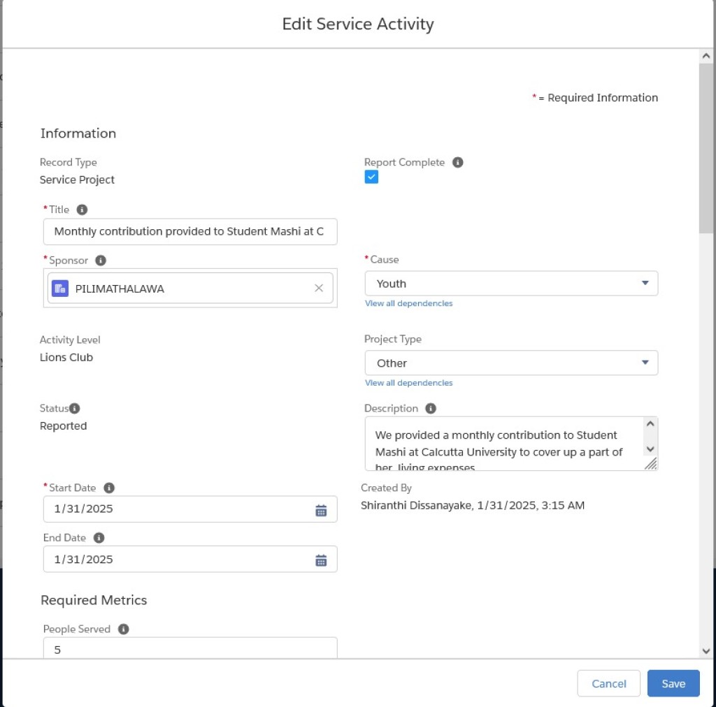Click the Description resize handle
The image size is (716, 707).
coord(651,463)
